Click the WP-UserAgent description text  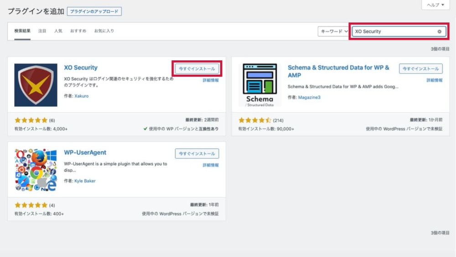(115, 167)
